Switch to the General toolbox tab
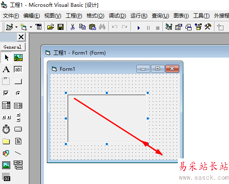229x184 pixels. (13, 47)
